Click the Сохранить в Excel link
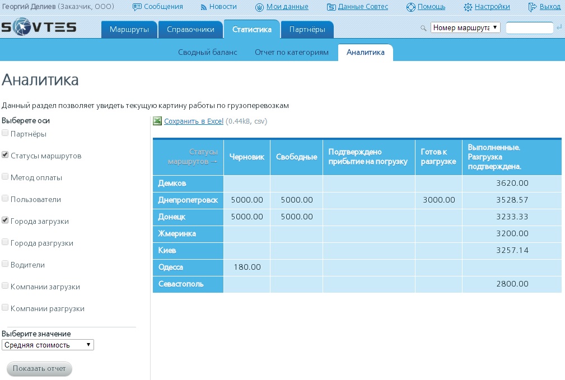The image size is (565, 380). pos(194,121)
